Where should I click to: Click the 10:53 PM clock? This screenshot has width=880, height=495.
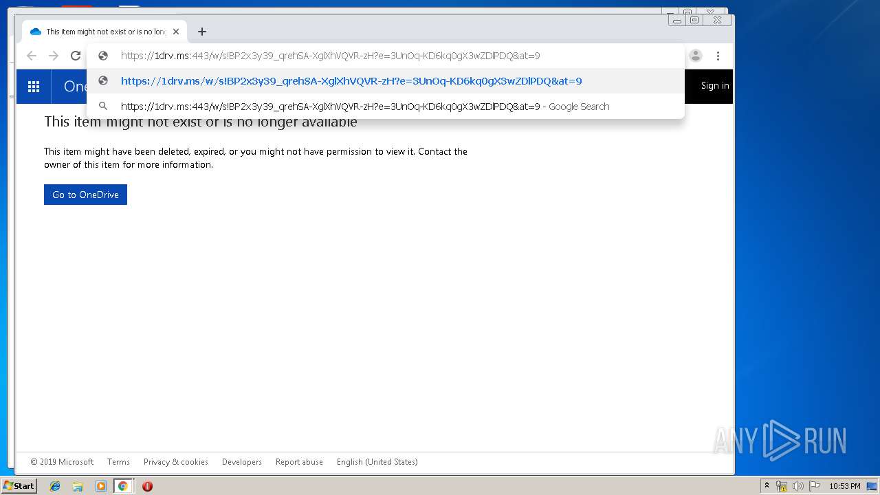(844, 486)
